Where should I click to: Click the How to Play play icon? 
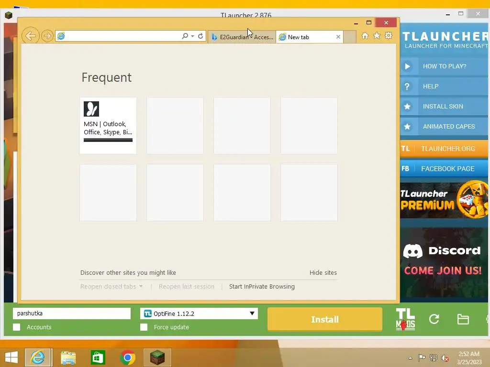[407, 66]
